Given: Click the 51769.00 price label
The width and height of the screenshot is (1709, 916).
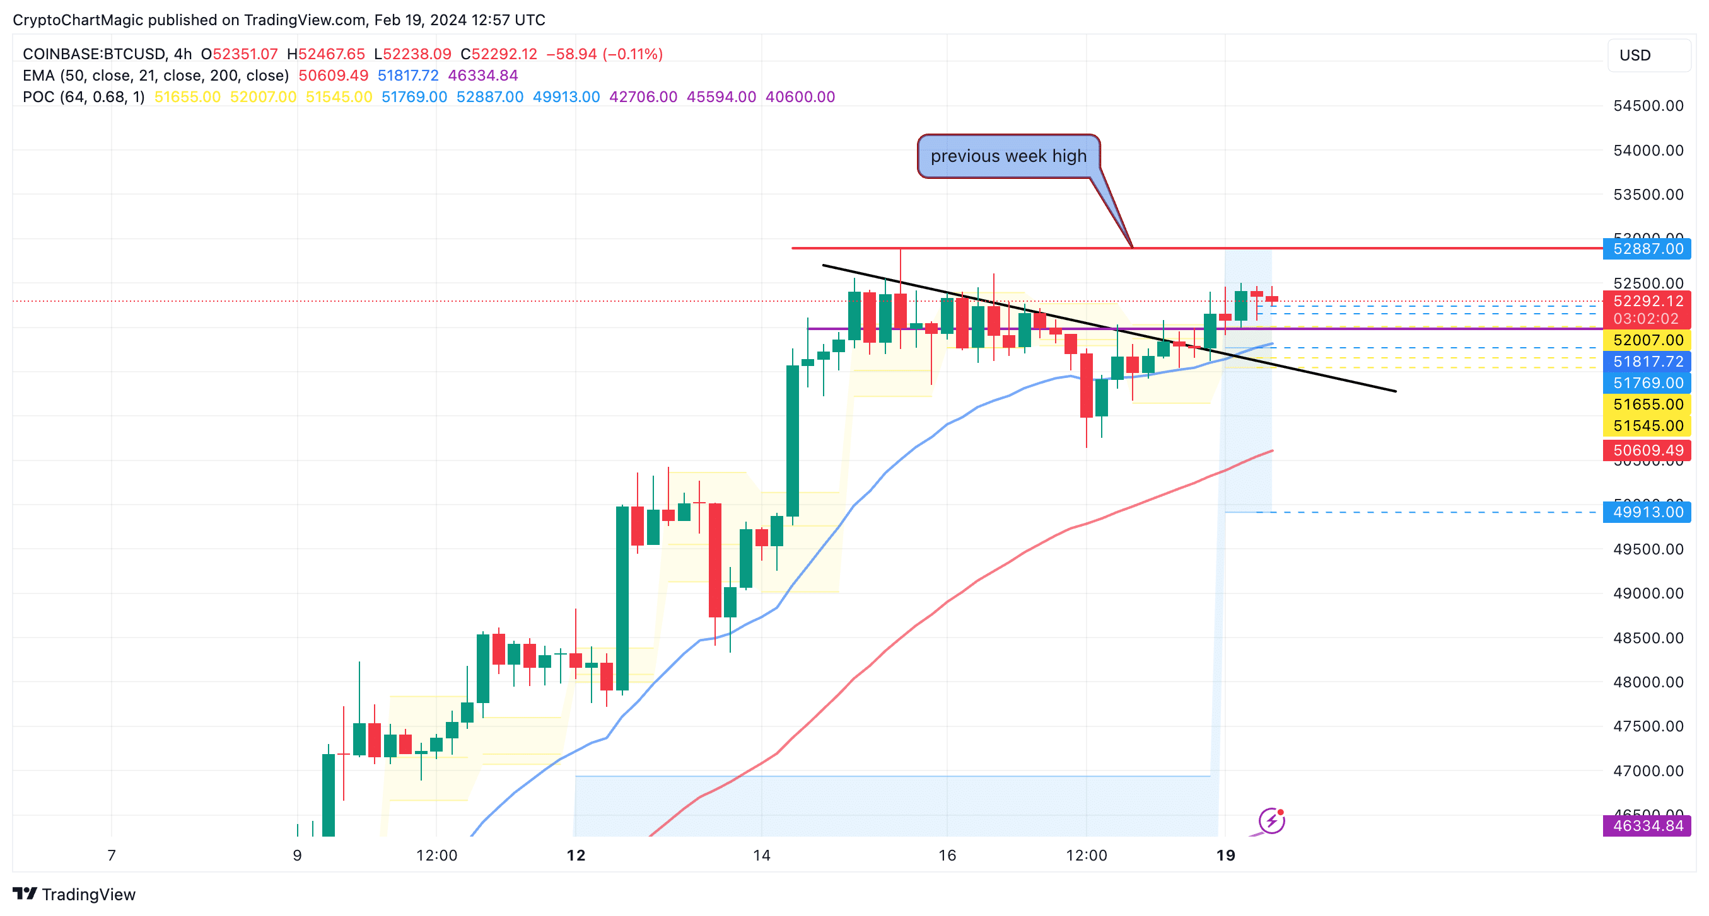Looking at the screenshot, I should click(1647, 382).
